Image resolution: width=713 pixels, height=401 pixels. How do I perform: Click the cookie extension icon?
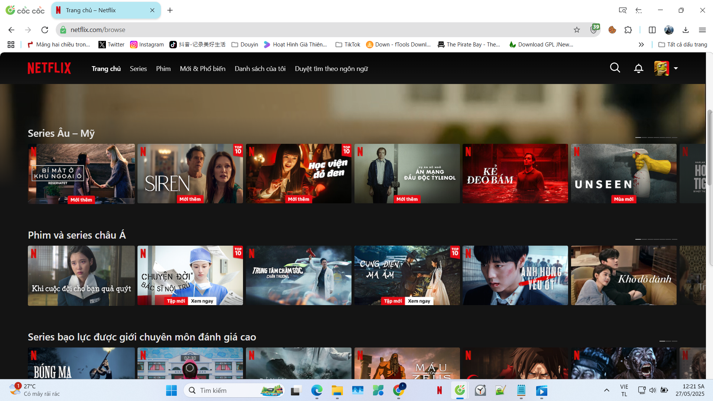pyautogui.click(x=612, y=30)
